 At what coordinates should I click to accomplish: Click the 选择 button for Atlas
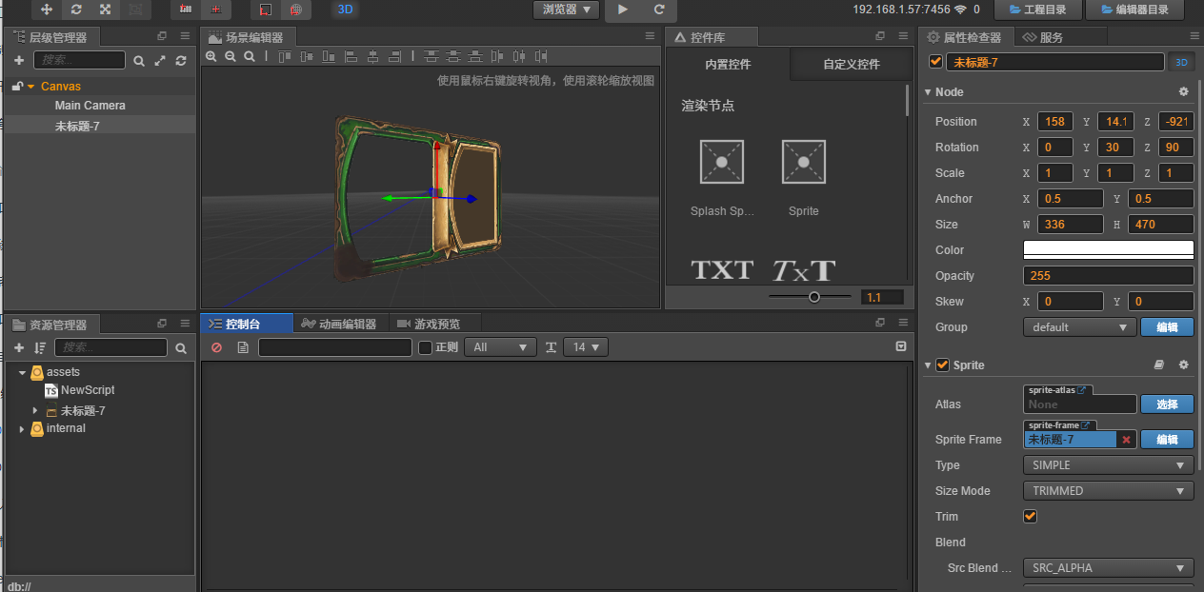(x=1167, y=404)
